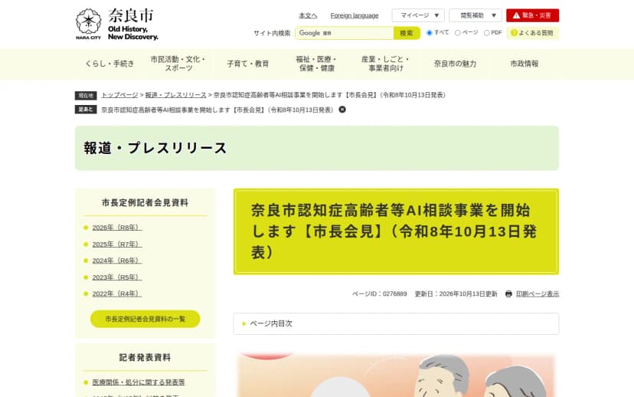Viewport: 634px width, 397px height.
Task: Click the 市長定例記者会見資料 sidebar heading
Action: [x=145, y=202]
